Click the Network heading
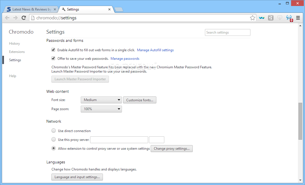 54,121
